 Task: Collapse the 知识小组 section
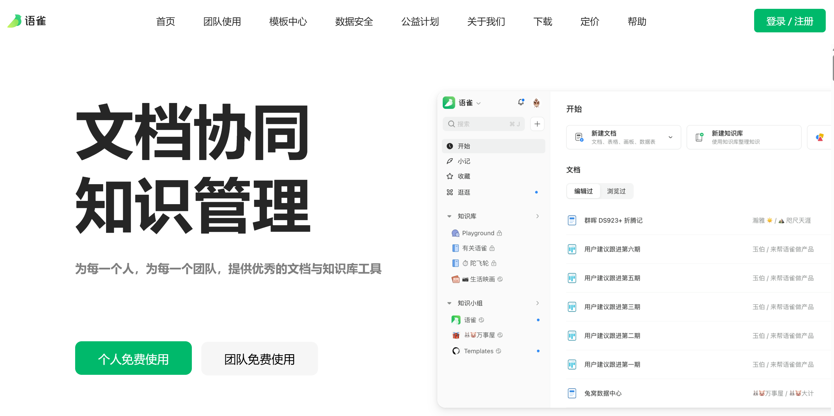449,303
